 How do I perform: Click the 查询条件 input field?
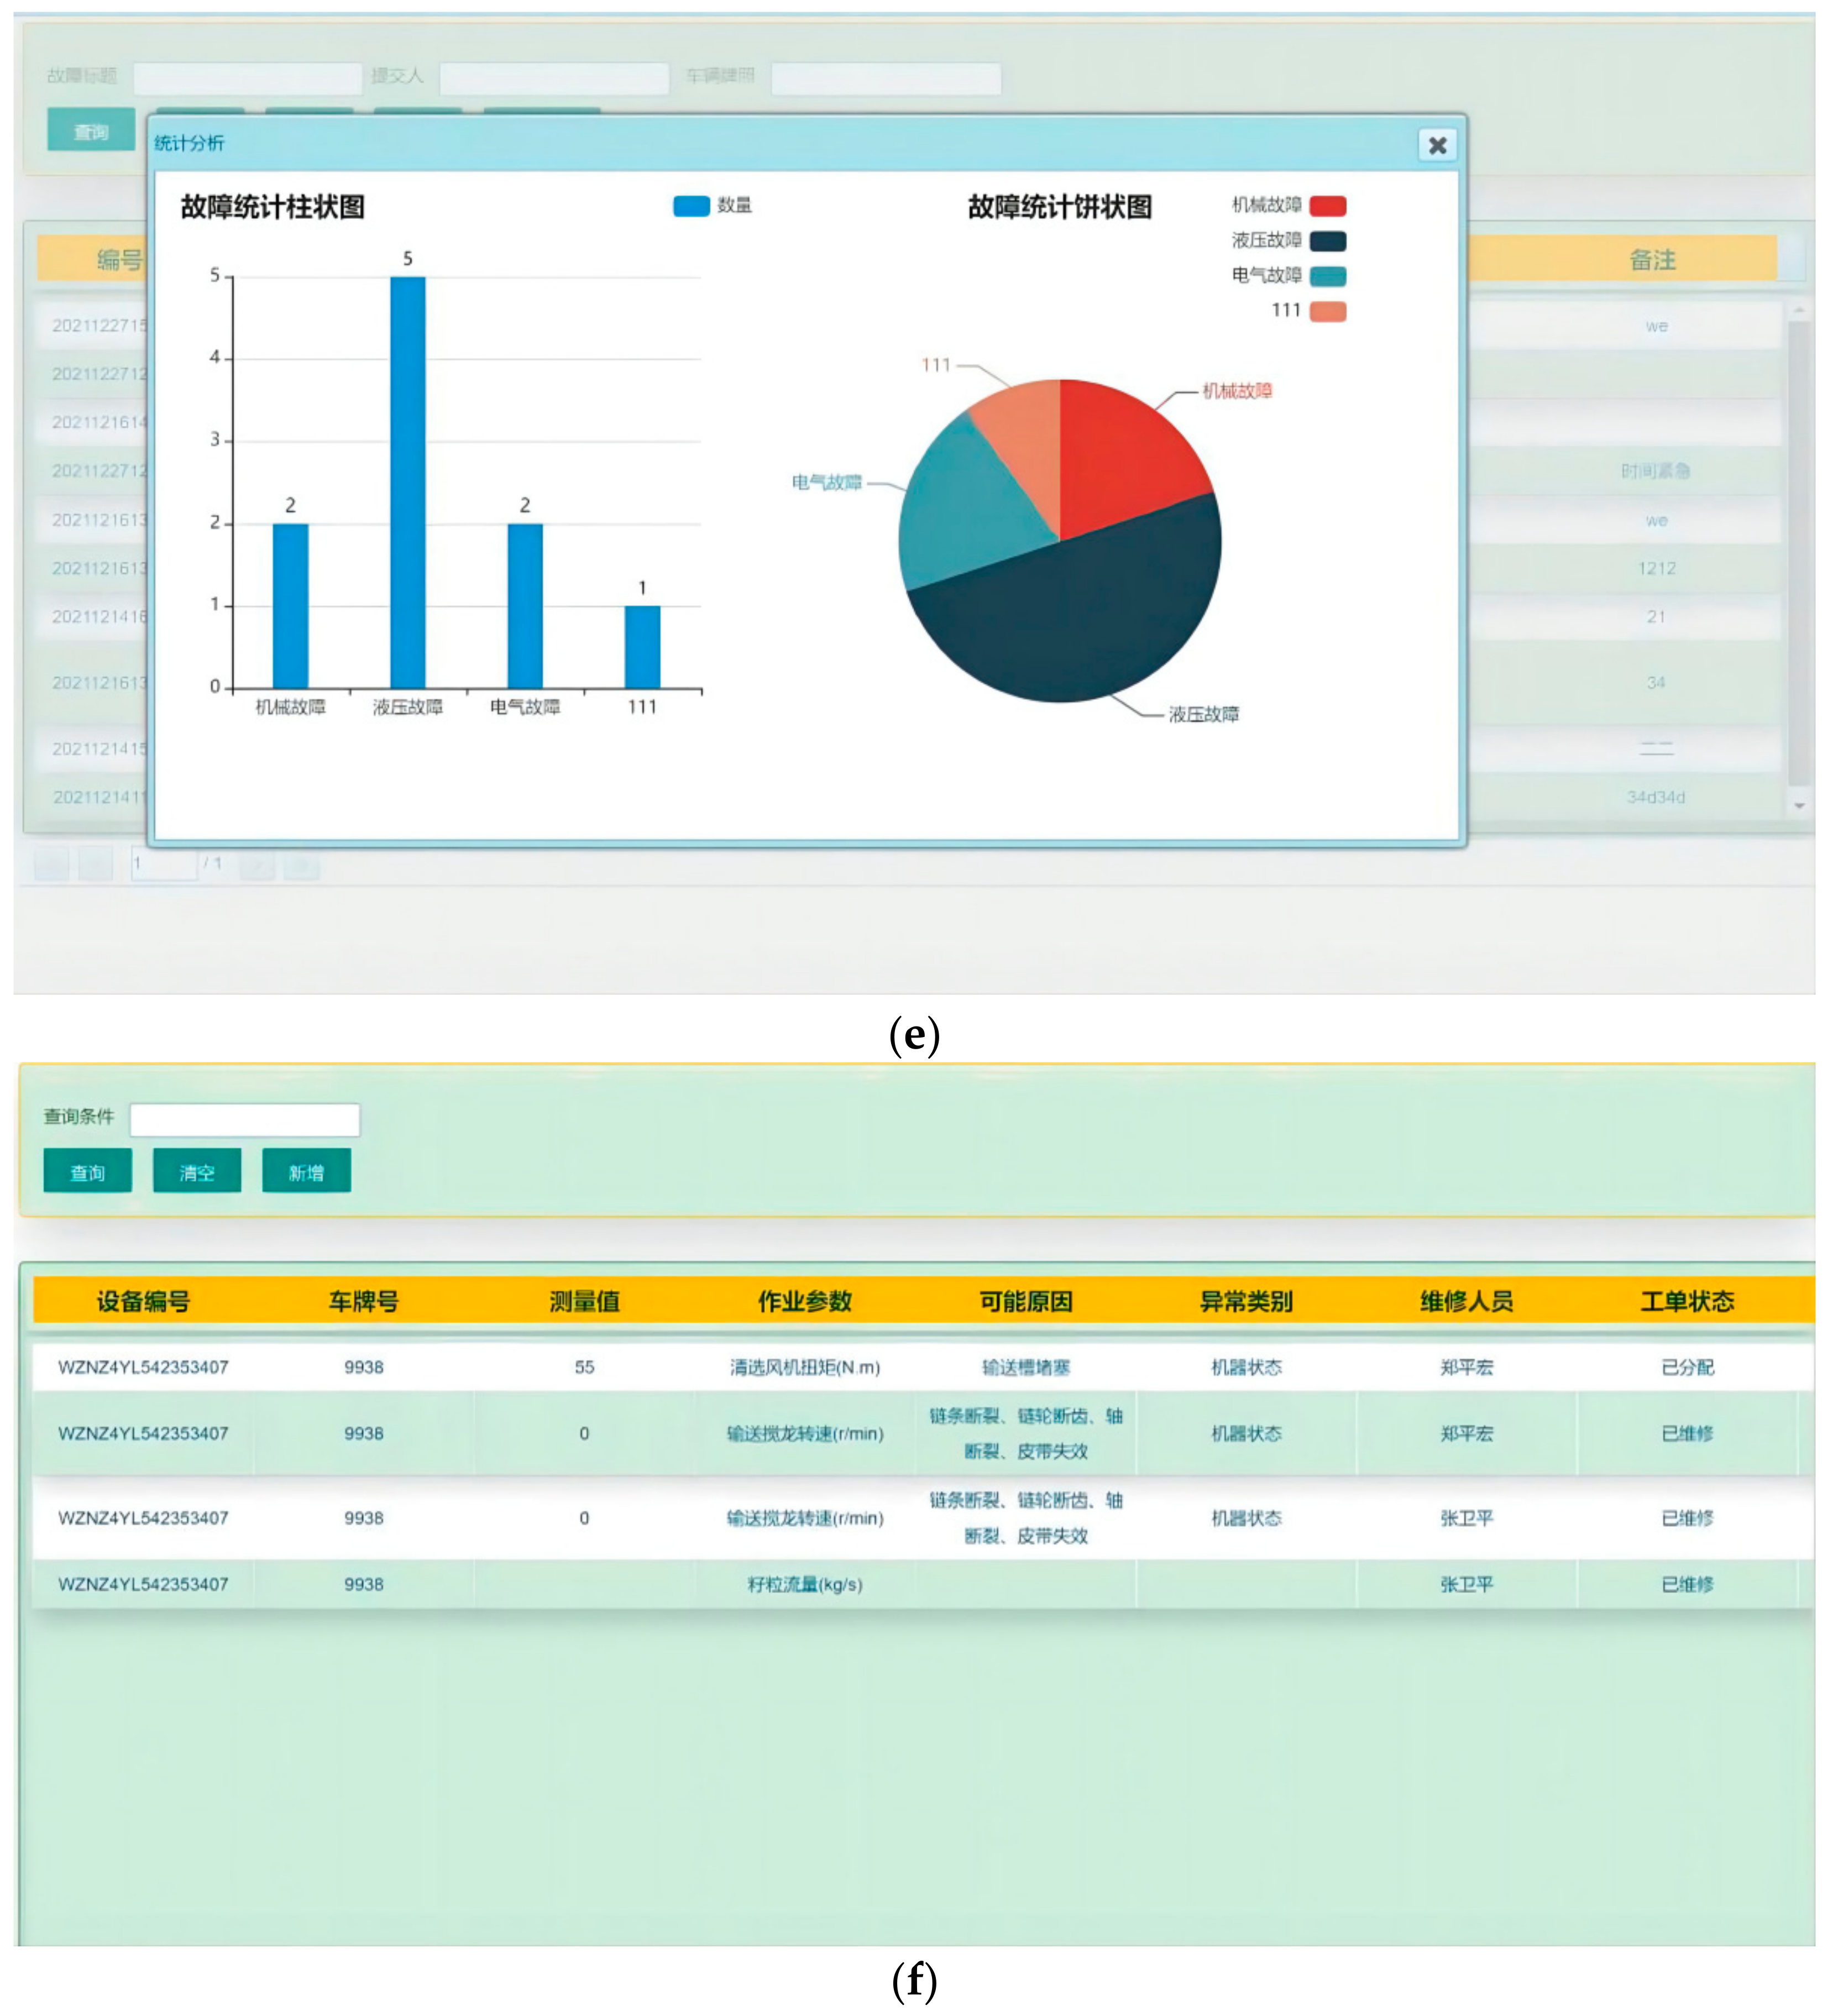point(245,1120)
